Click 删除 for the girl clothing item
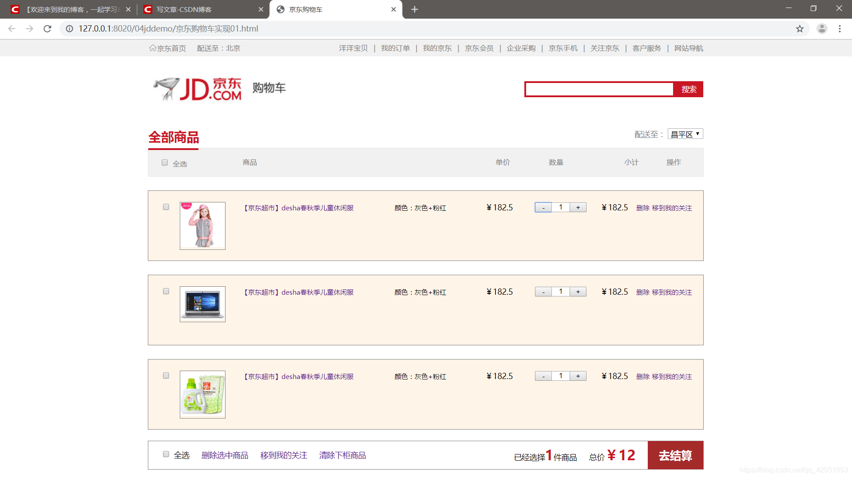 (642, 208)
